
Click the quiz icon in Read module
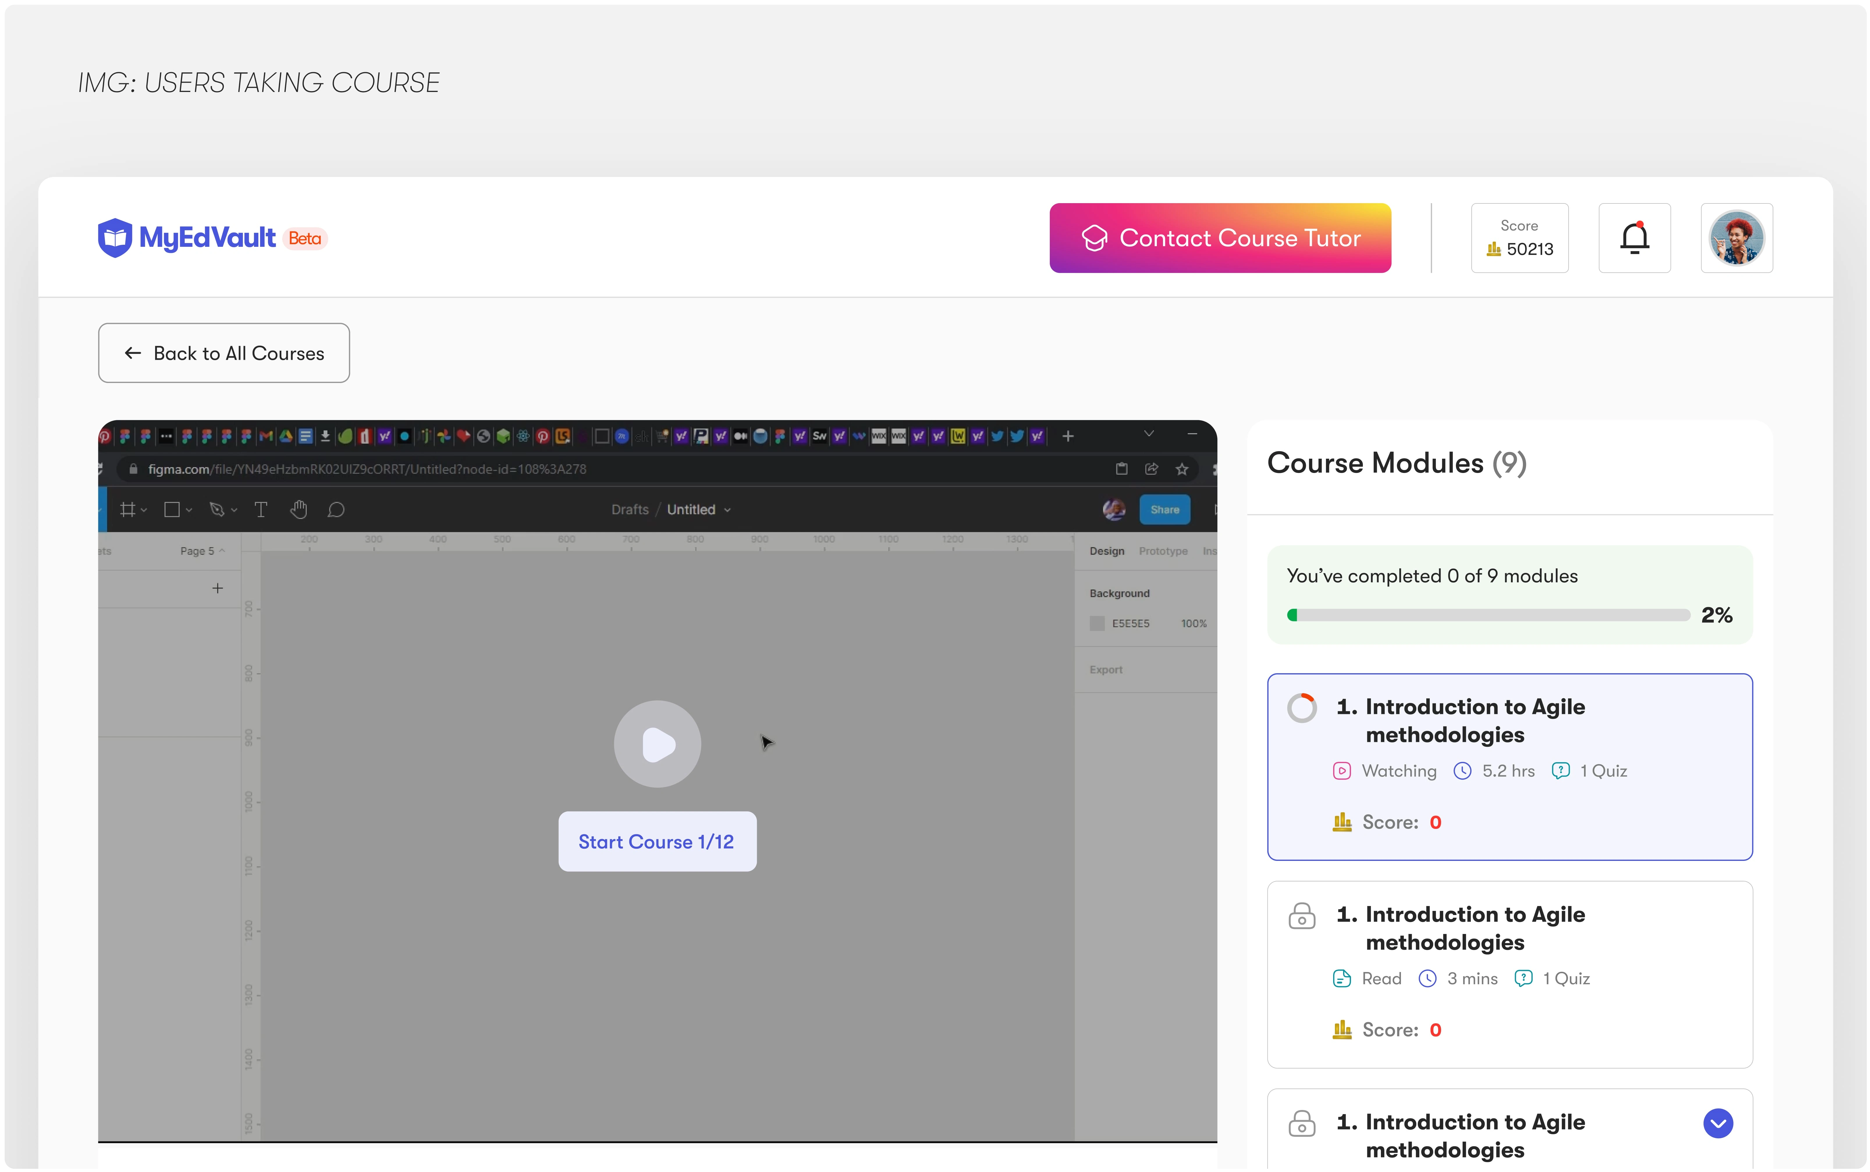coord(1523,978)
